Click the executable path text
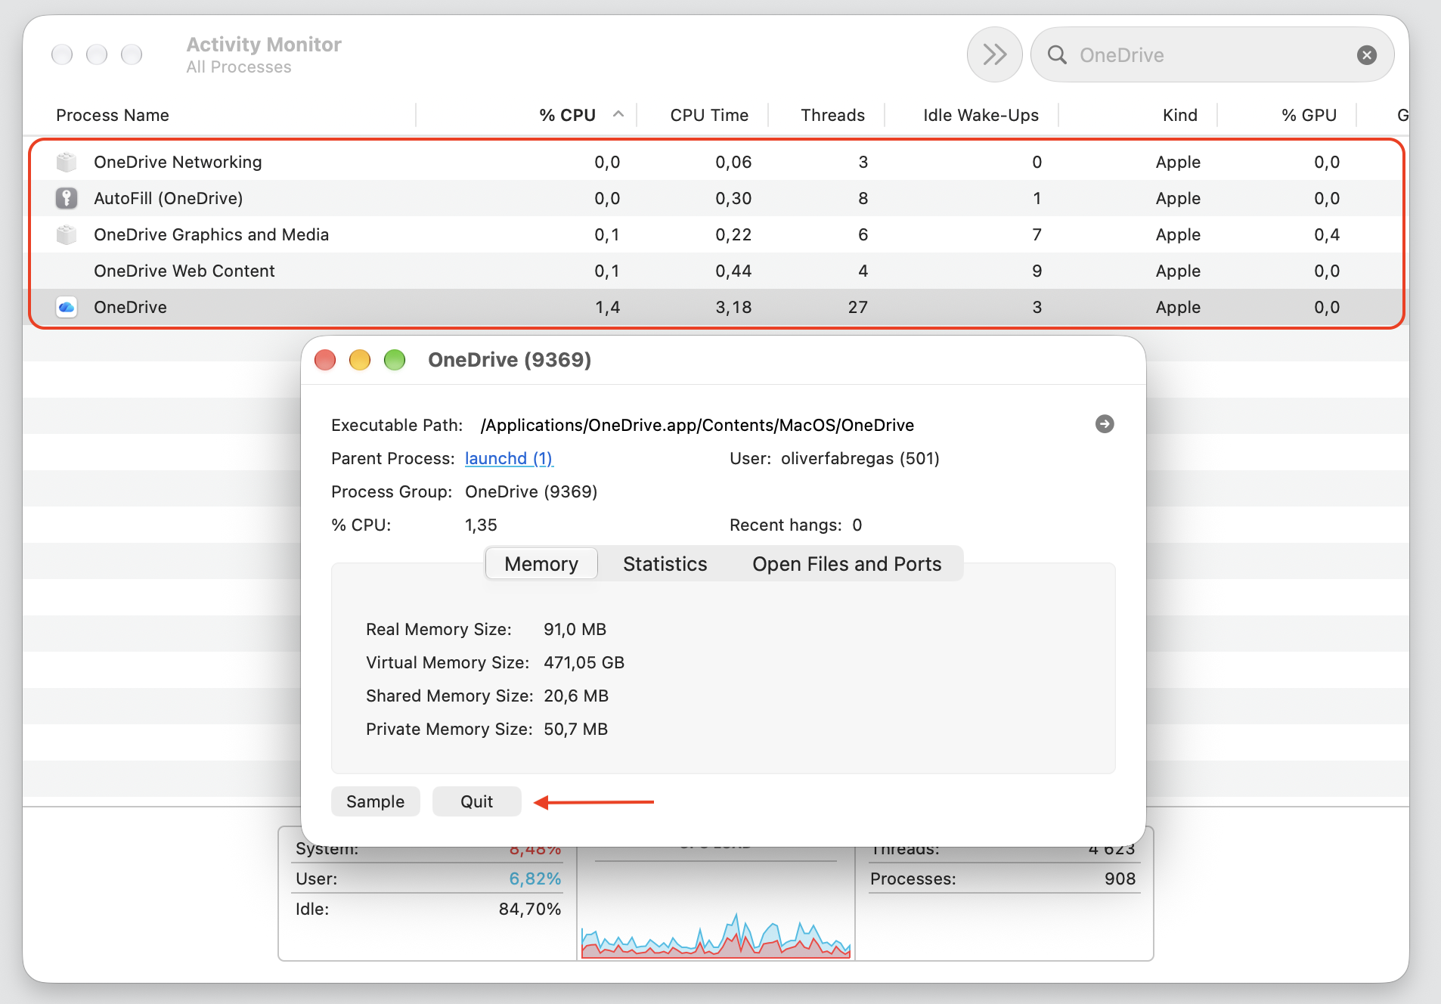Viewport: 1441px width, 1004px height. tap(697, 425)
